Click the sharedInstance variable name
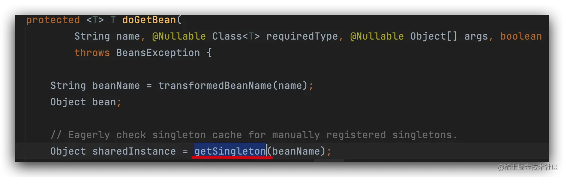 [x=134, y=151]
